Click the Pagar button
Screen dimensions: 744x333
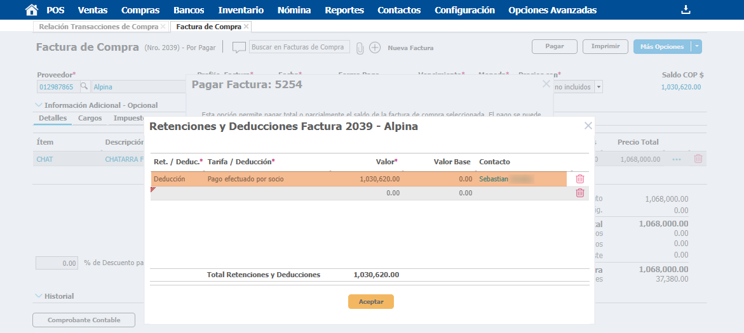click(x=554, y=46)
